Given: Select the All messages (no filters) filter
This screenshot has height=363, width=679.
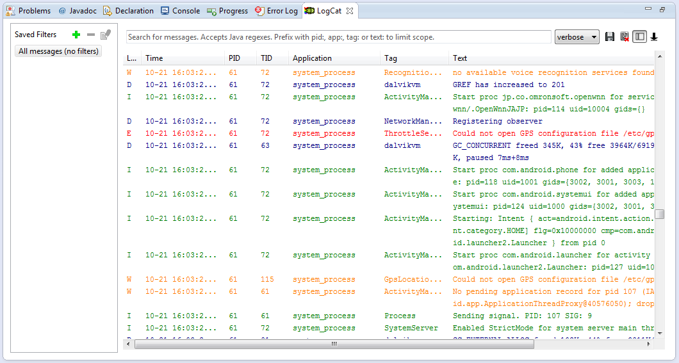Looking at the screenshot, I should click(x=58, y=51).
